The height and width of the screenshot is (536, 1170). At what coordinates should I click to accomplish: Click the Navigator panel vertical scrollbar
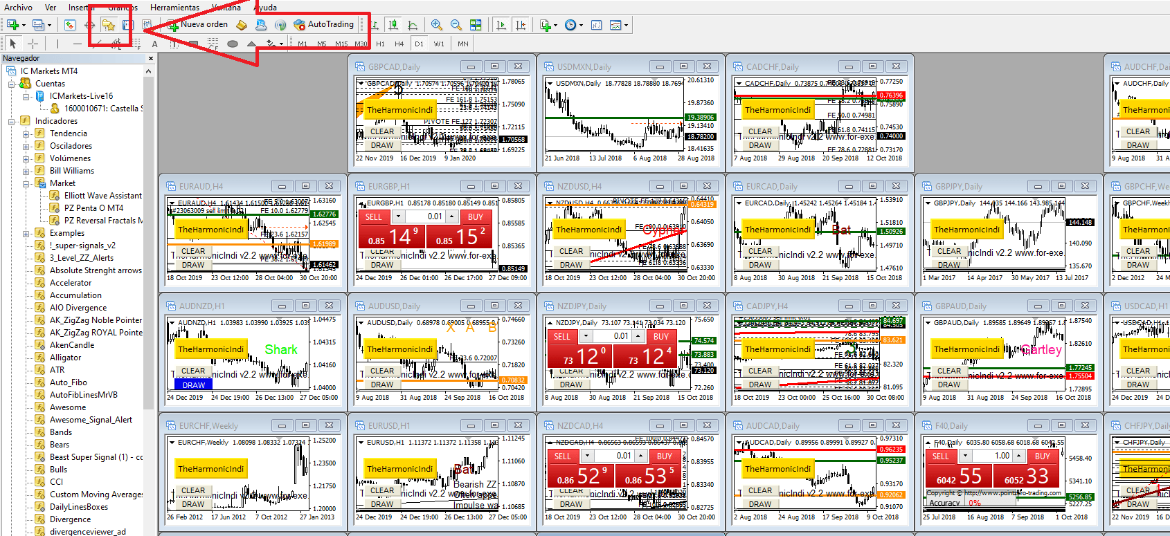148,242
